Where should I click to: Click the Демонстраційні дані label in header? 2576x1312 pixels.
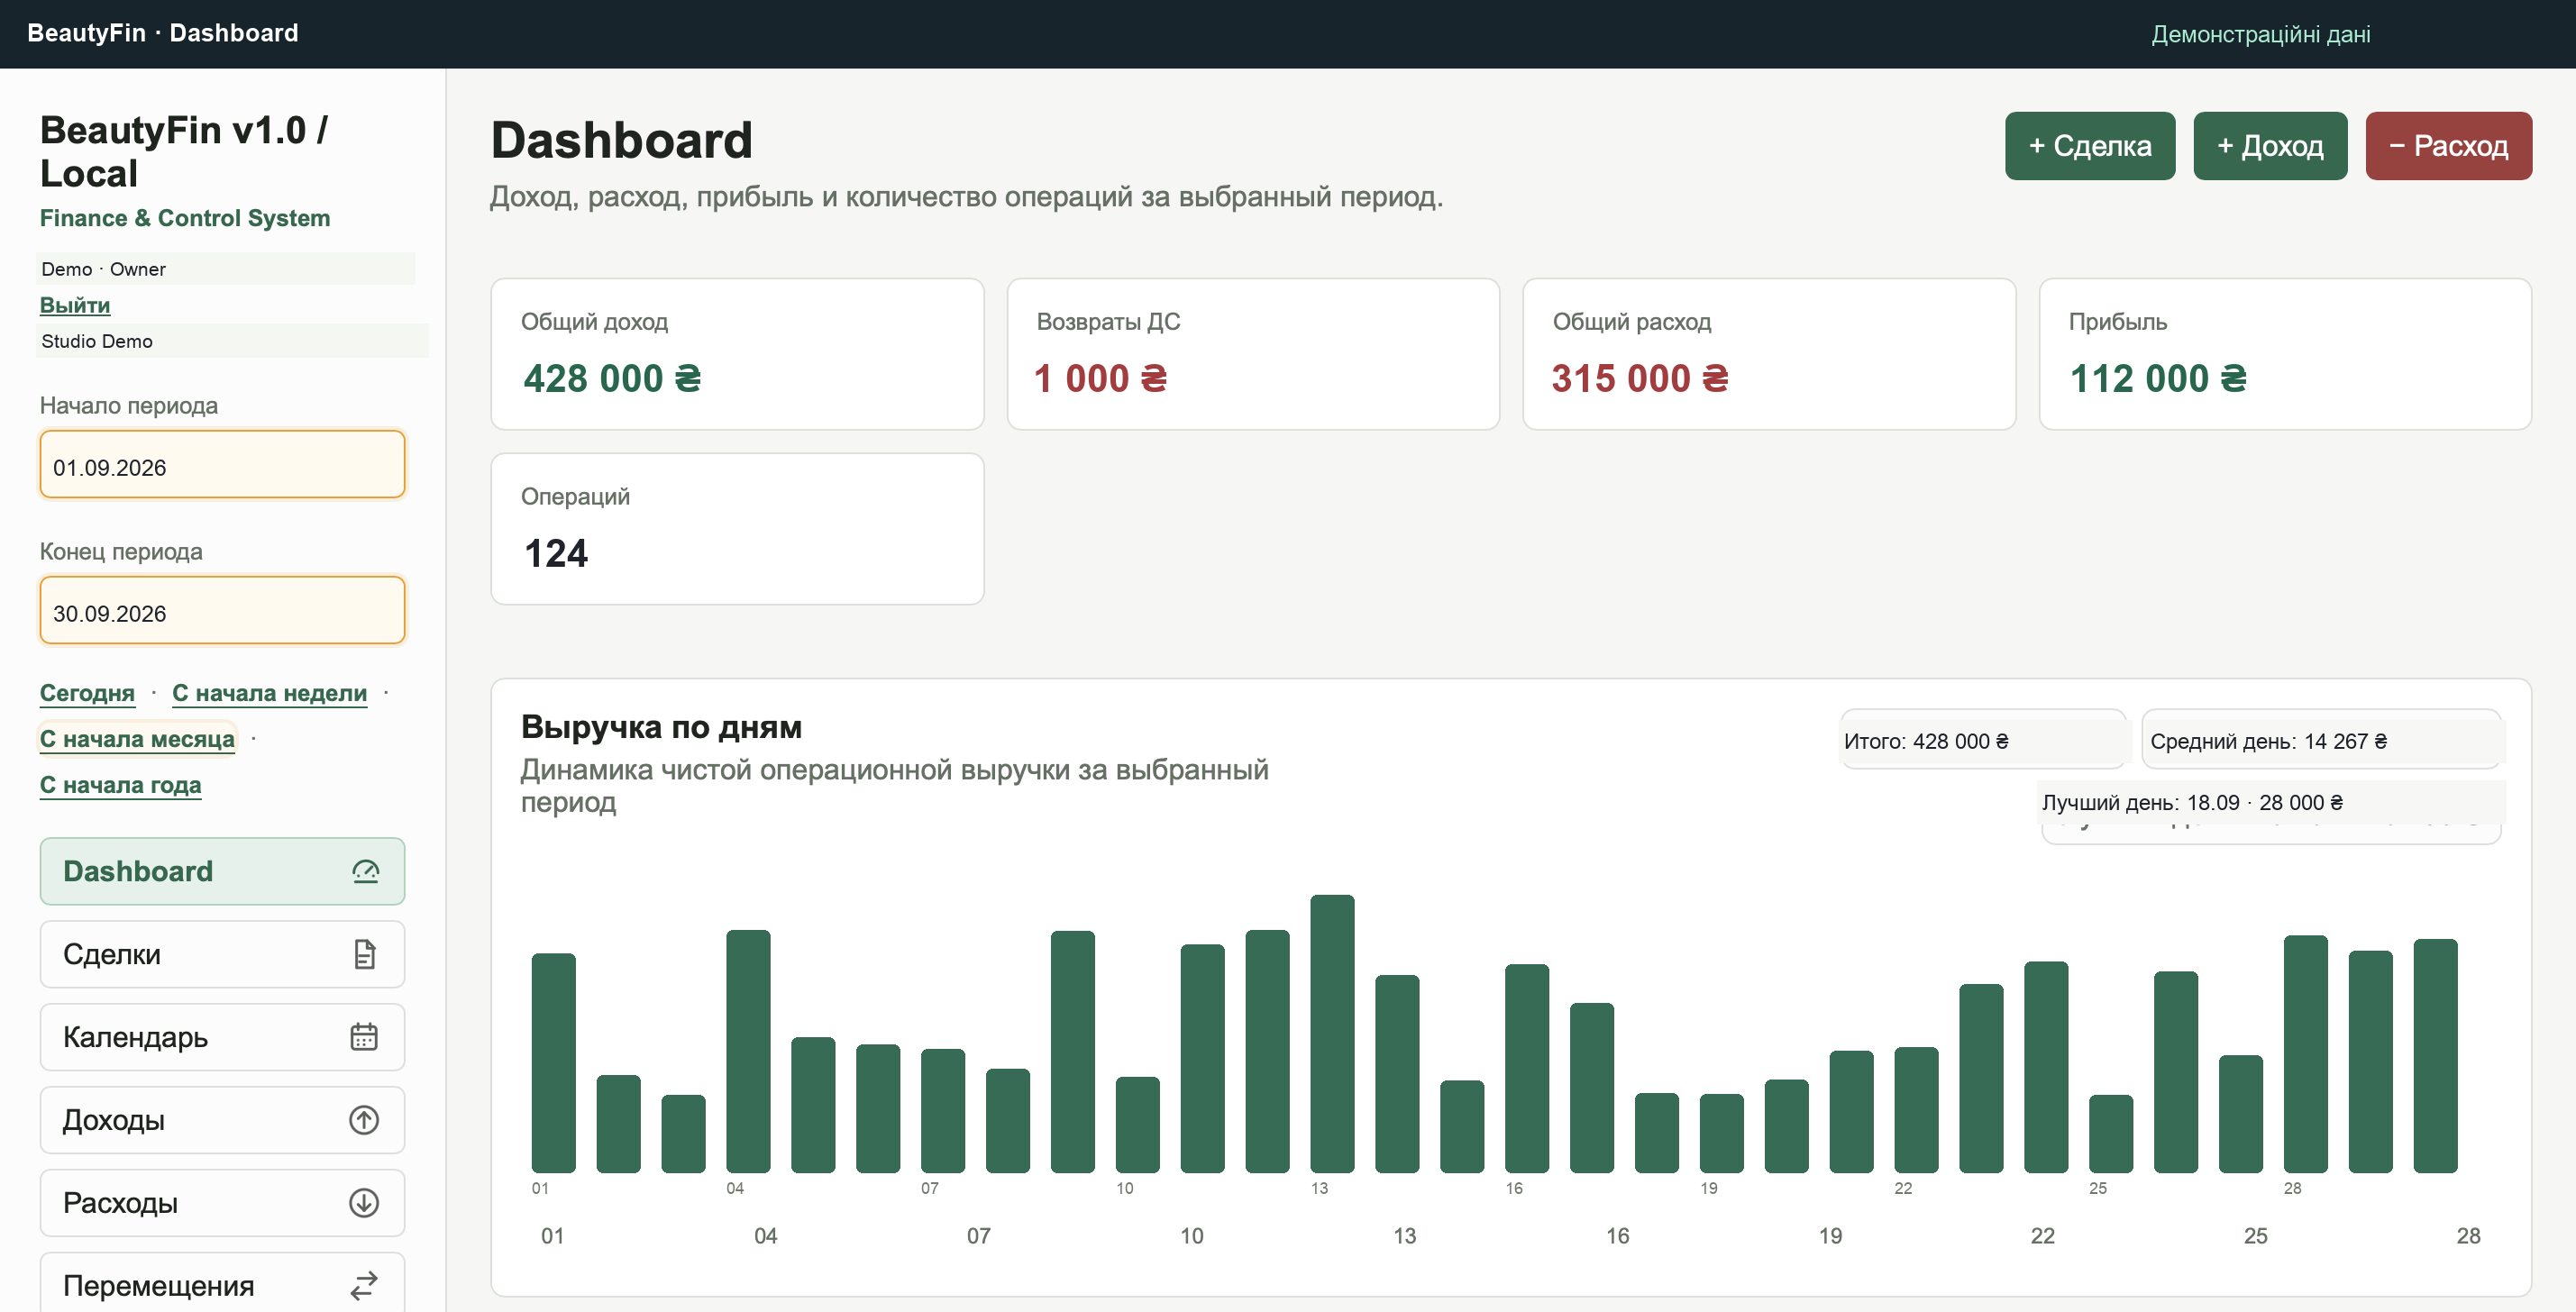coord(2261,34)
